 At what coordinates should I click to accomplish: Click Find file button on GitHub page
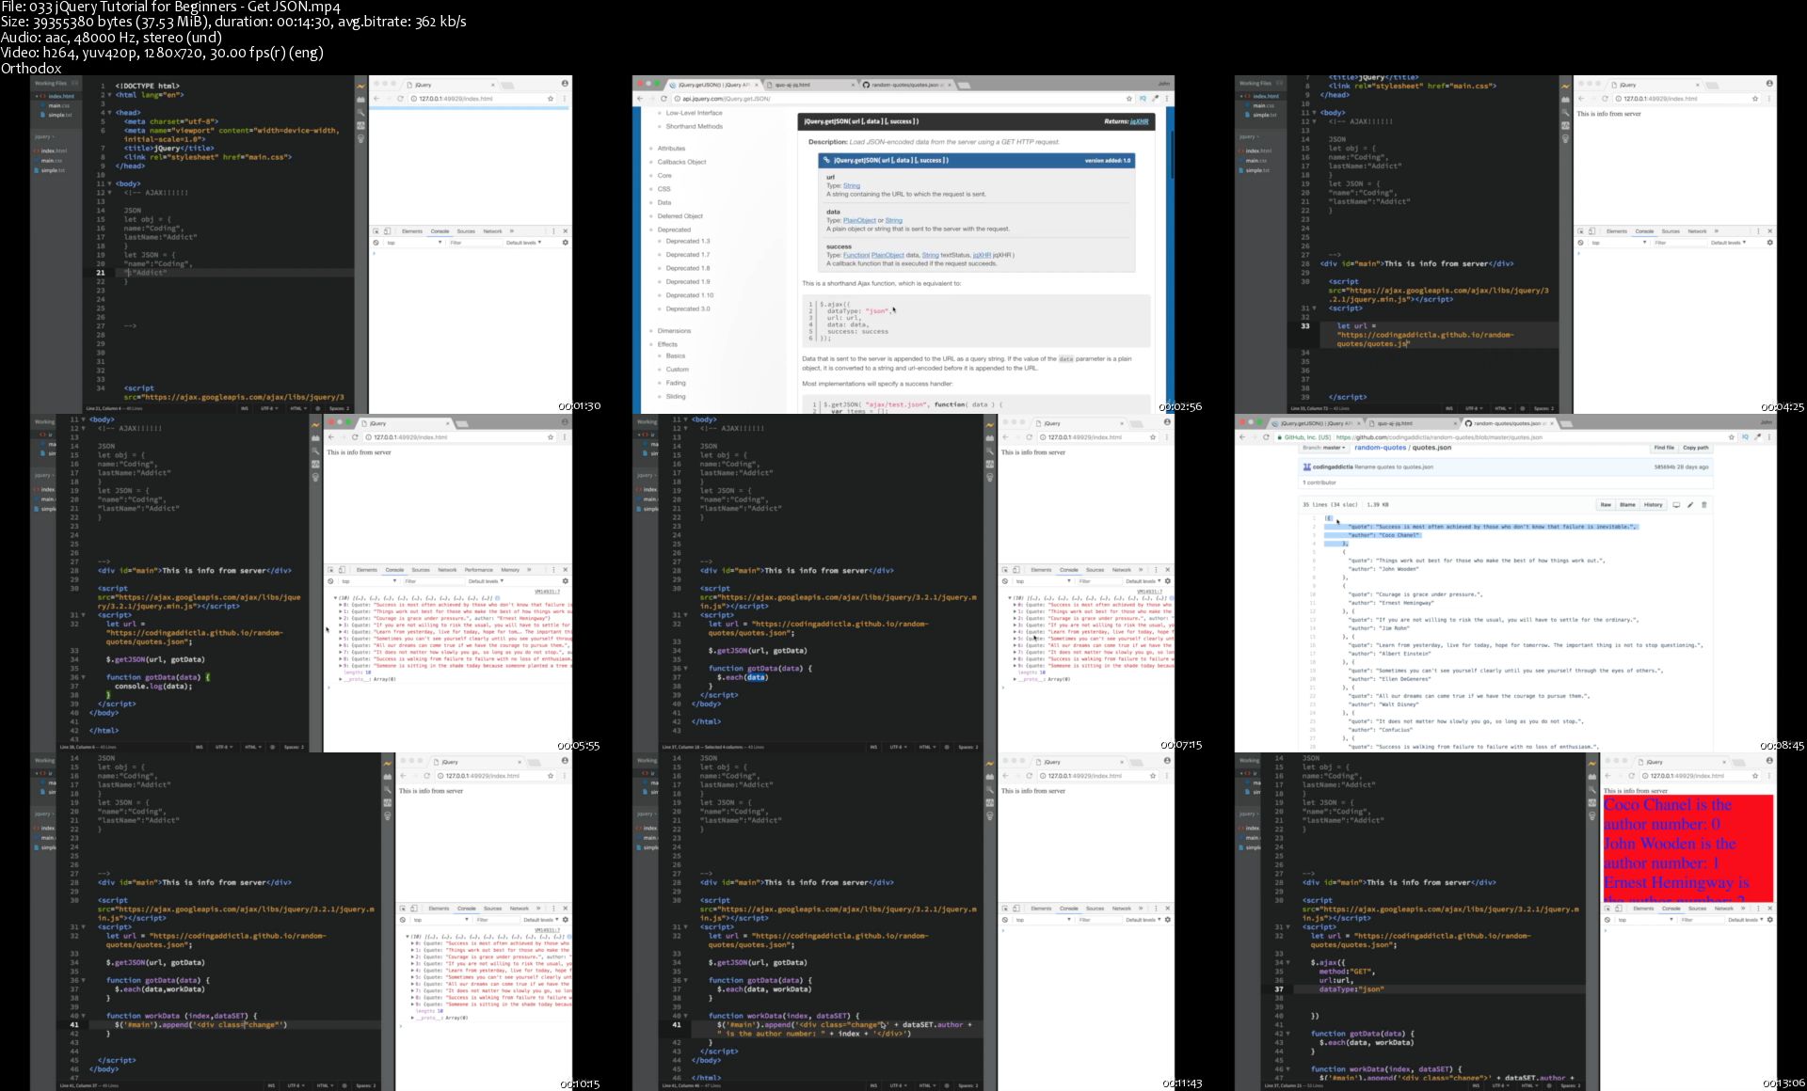[x=1664, y=448]
